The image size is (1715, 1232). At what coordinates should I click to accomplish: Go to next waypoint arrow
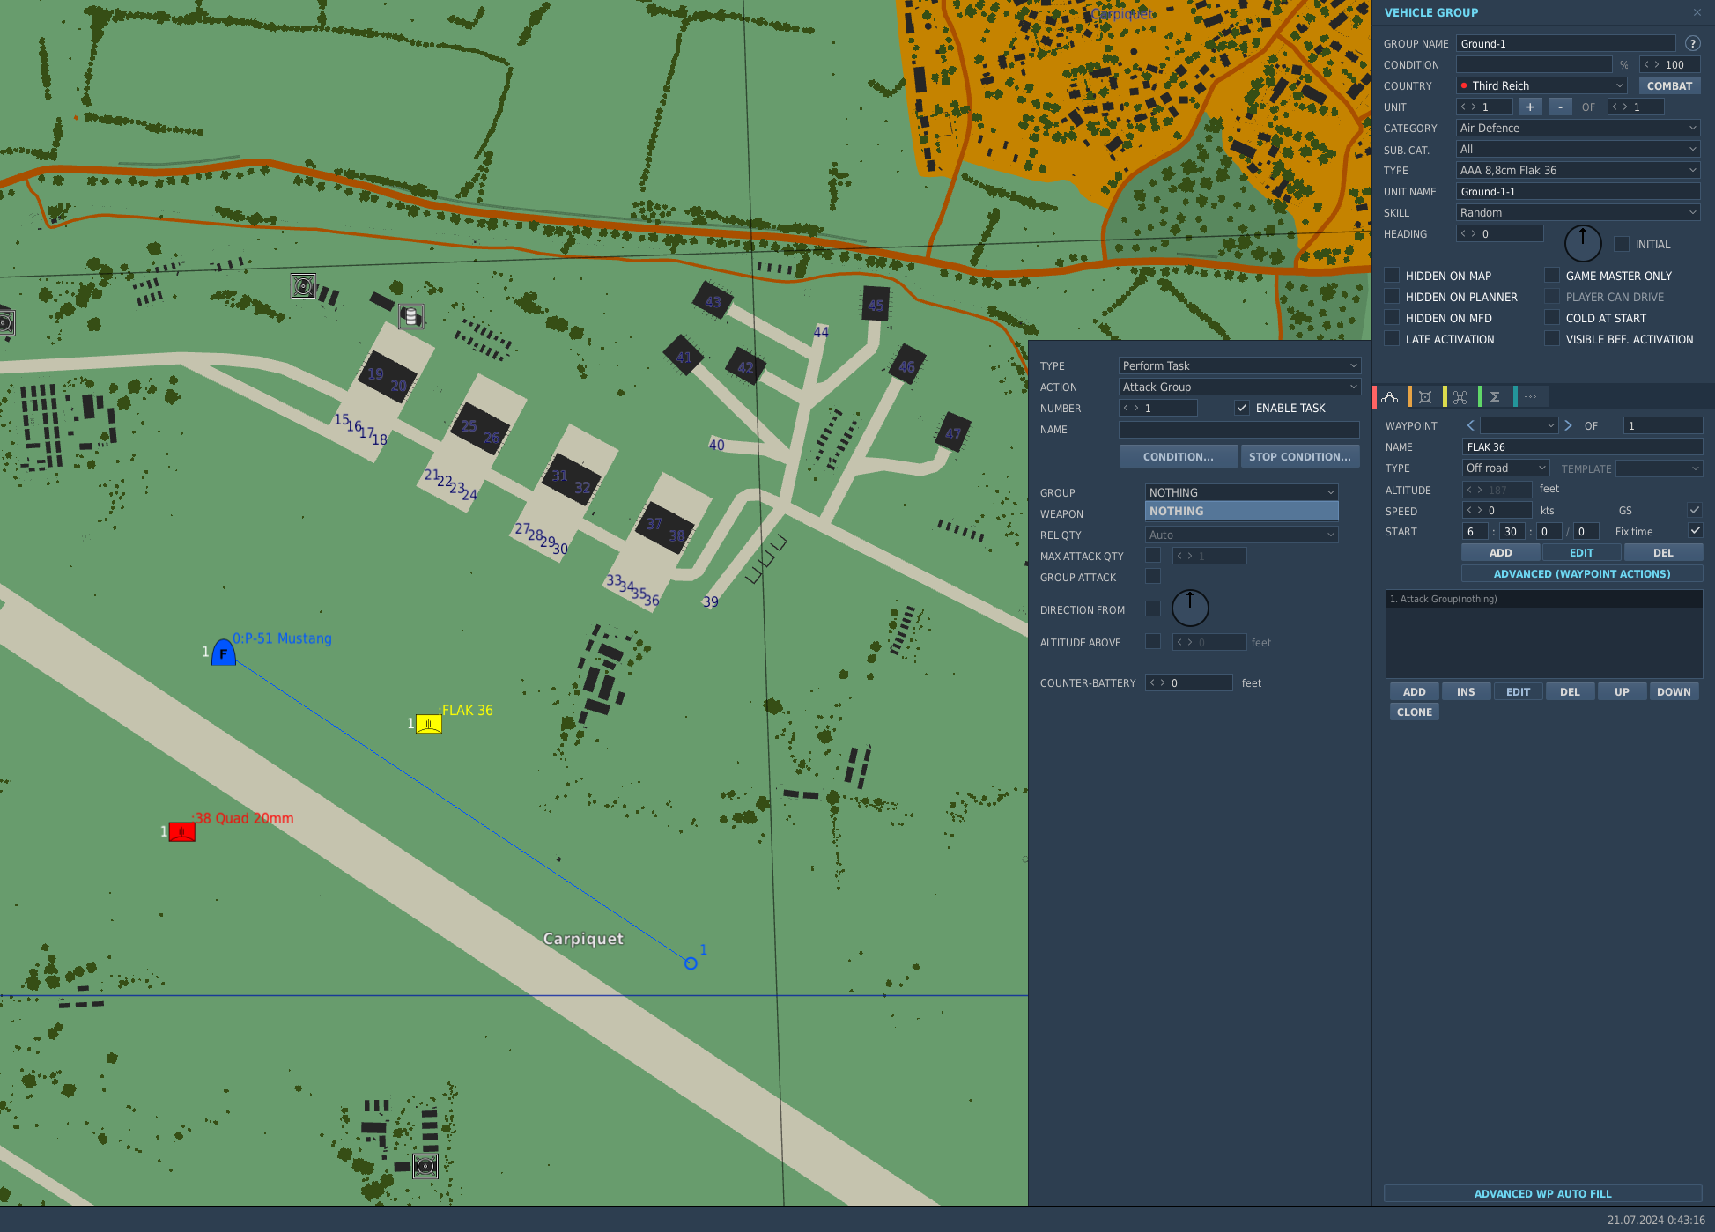[1568, 425]
